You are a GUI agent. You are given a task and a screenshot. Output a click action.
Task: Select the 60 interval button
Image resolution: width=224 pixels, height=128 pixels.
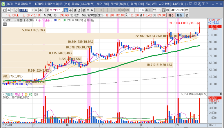(123, 10)
